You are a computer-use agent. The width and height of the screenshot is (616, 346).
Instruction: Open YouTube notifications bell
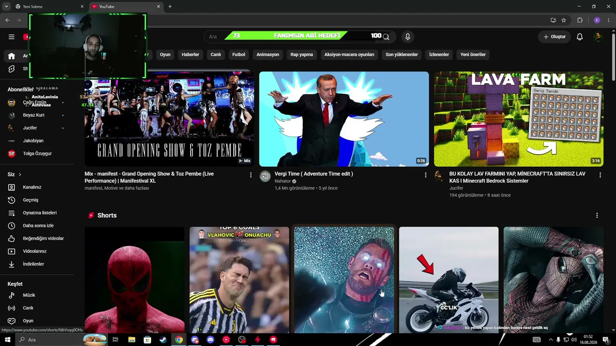(x=580, y=37)
